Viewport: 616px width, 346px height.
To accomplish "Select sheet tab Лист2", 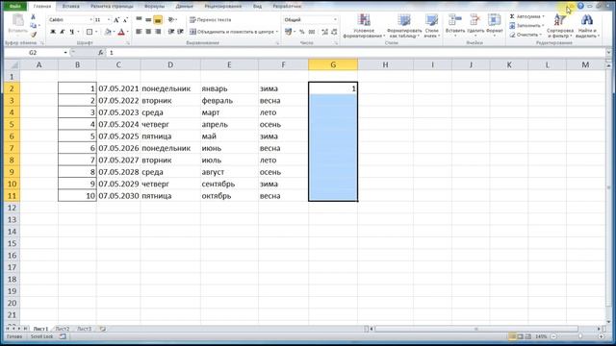I will (x=62, y=329).
